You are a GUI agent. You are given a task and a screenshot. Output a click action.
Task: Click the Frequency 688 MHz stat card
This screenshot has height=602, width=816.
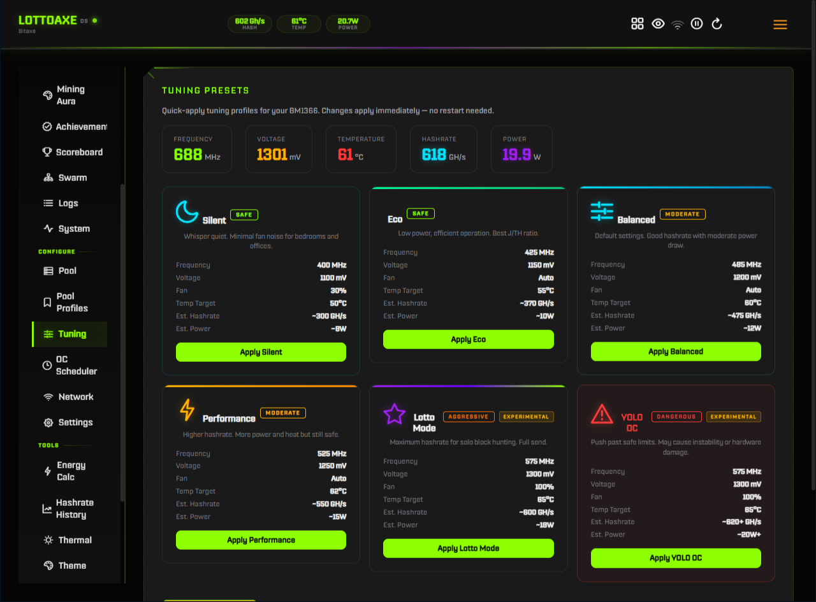(197, 149)
